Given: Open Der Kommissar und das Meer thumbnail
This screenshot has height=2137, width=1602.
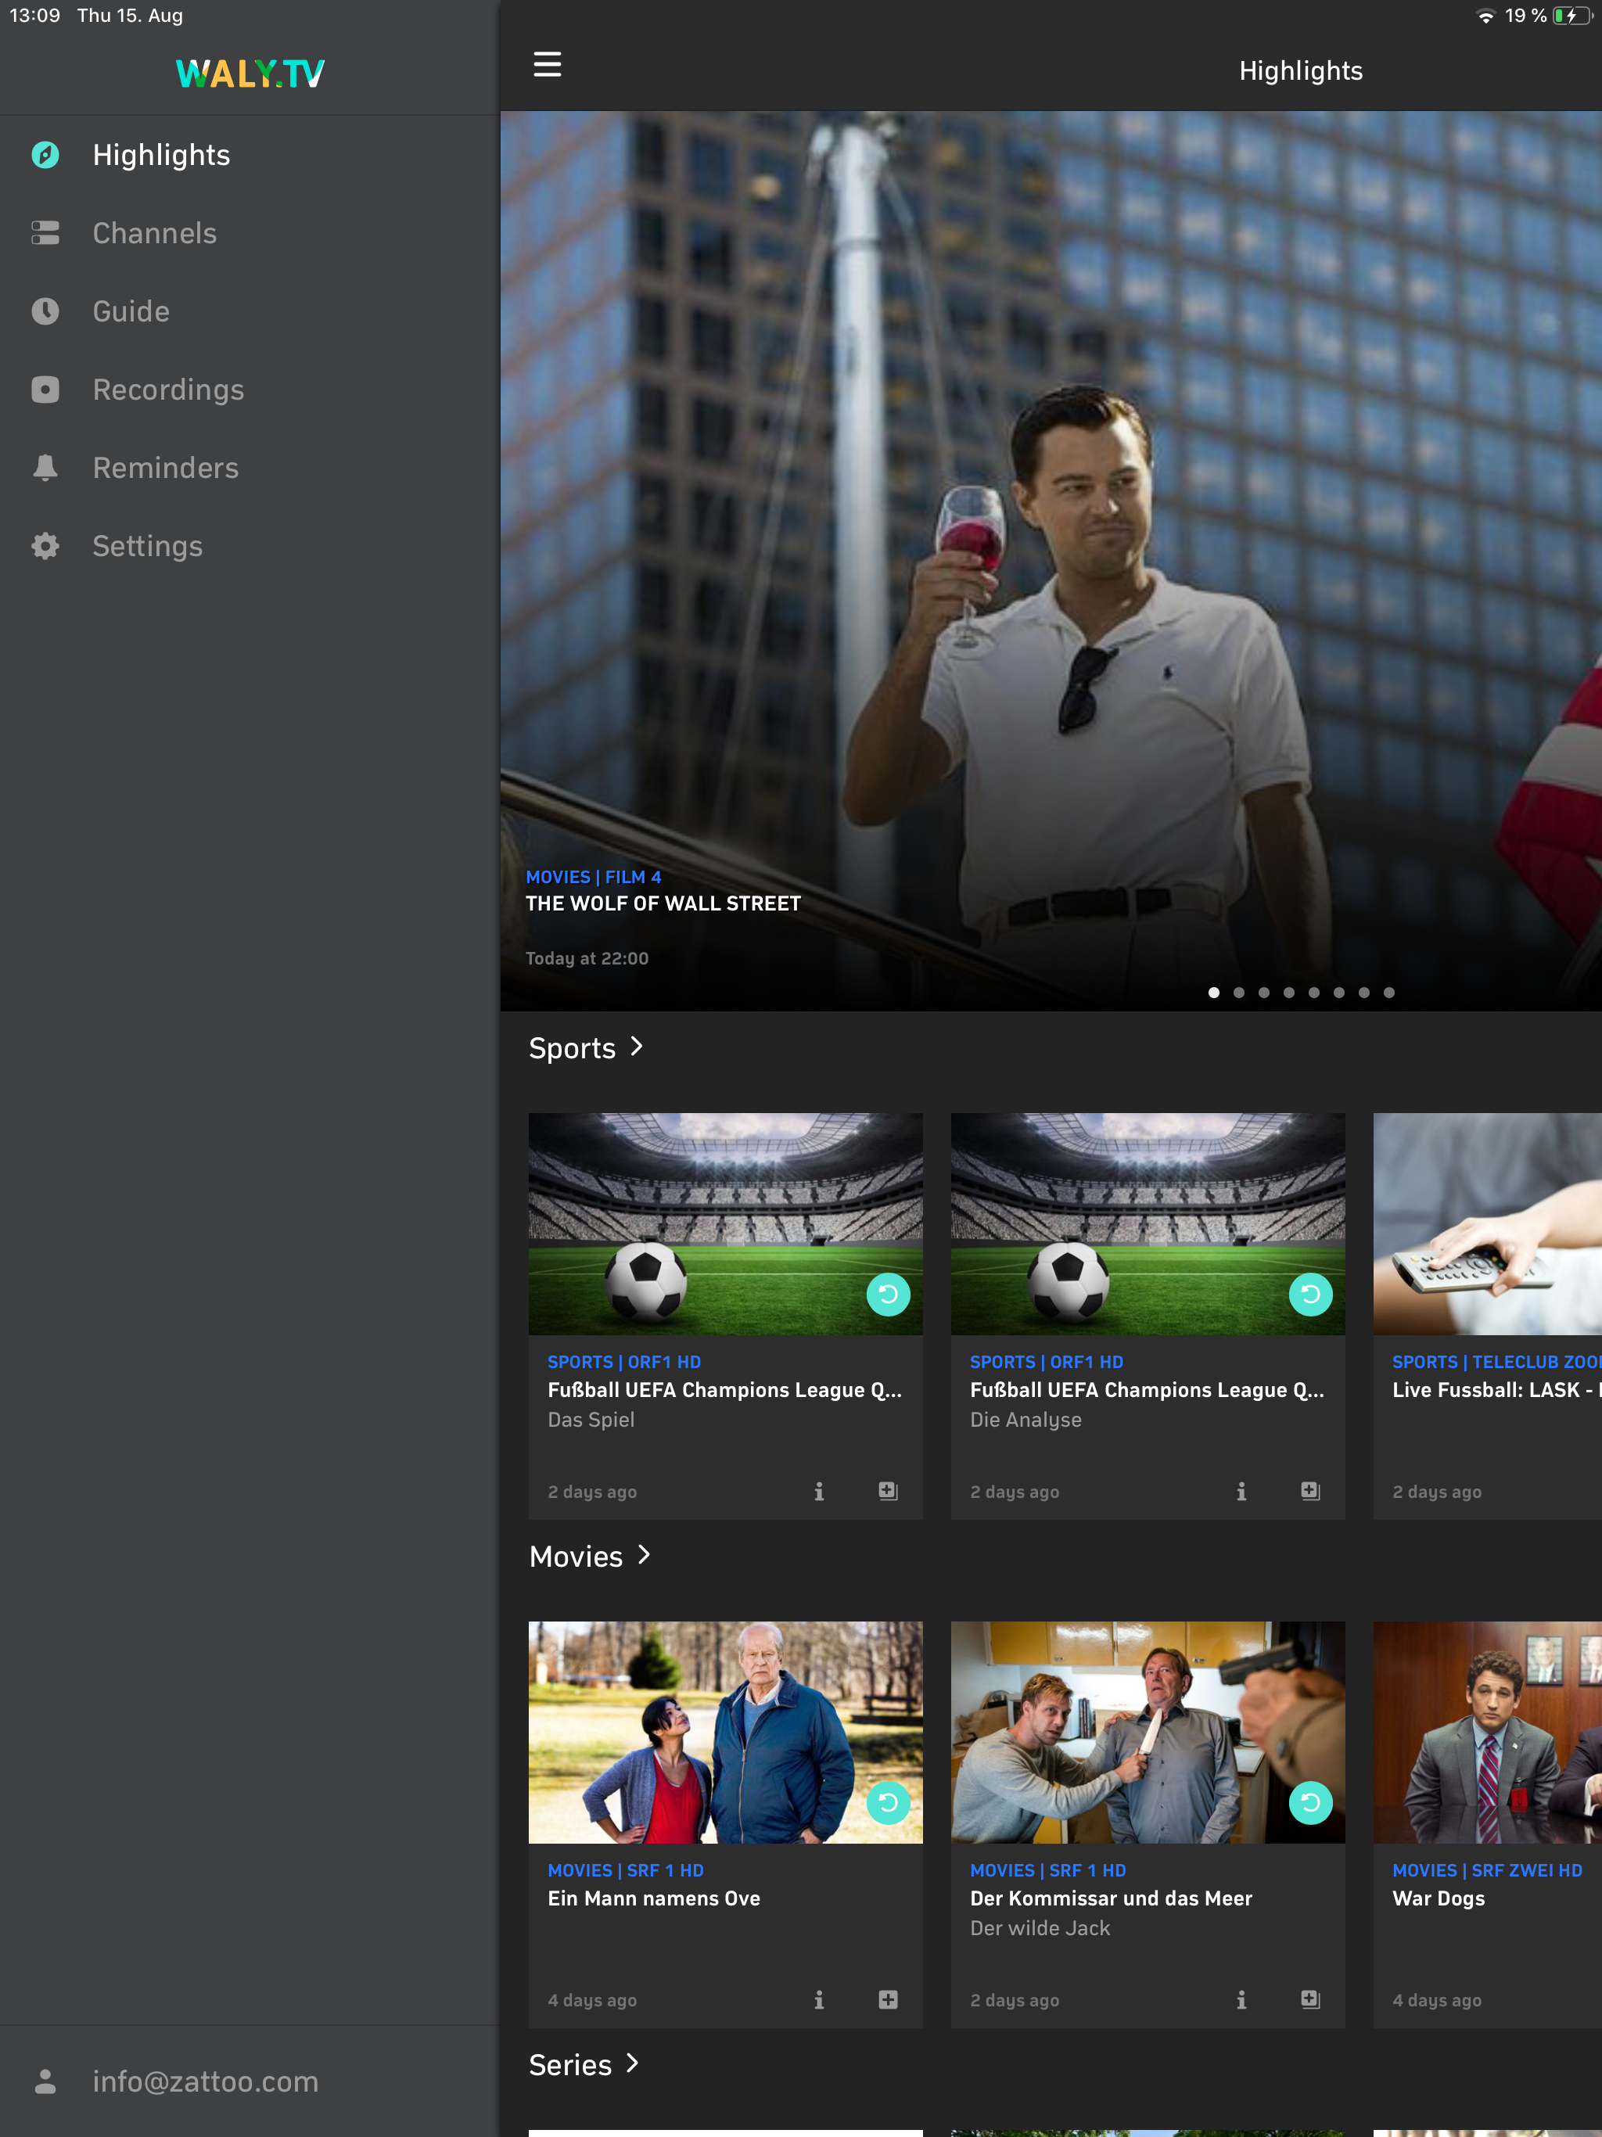Looking at the screenshot, I should 1147,1733.
